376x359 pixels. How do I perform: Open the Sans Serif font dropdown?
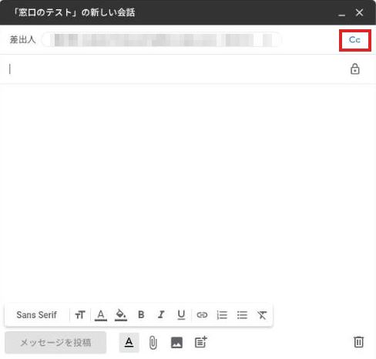tap(36, 314)
